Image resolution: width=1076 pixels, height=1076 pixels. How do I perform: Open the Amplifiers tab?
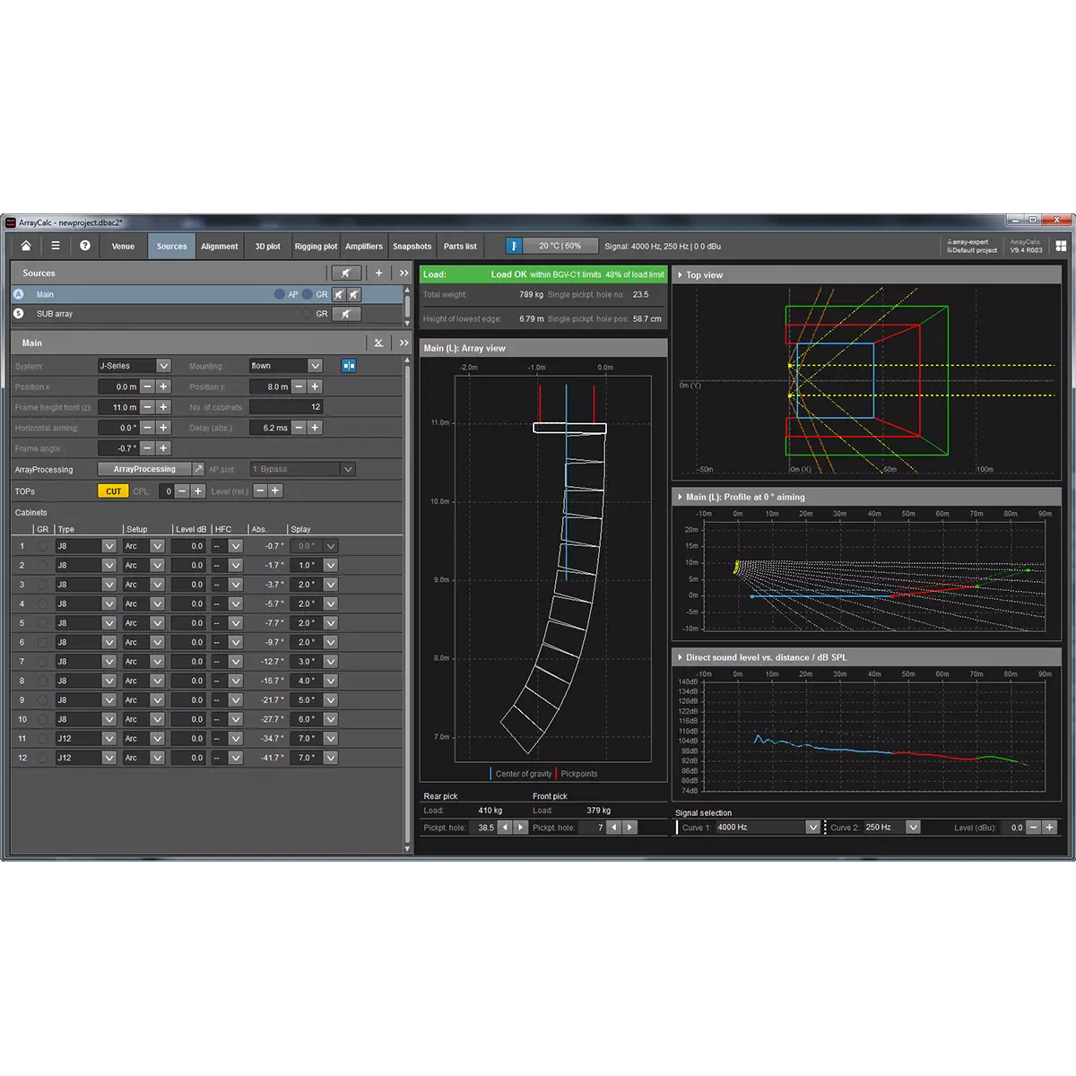pyautogui.click(x=364, y=247)
